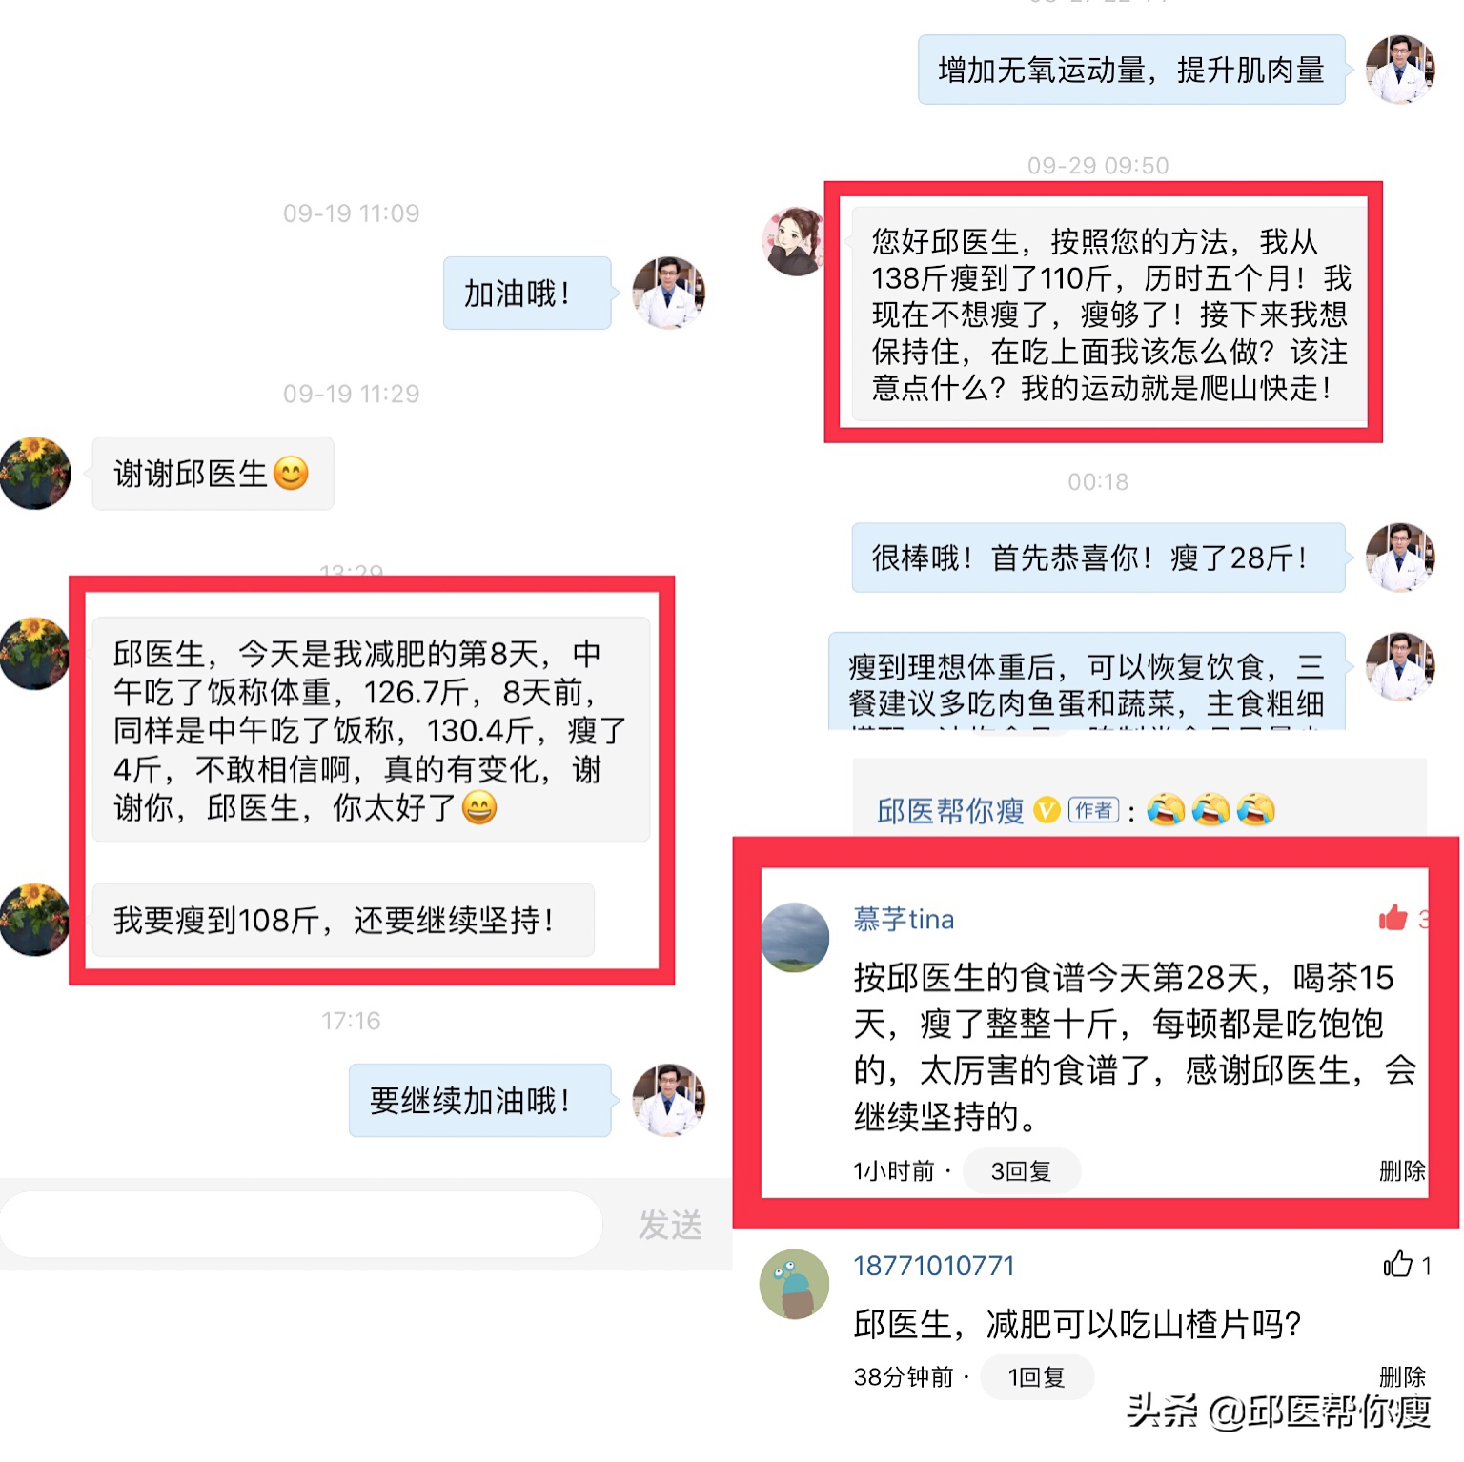Delete the comment about 山楂片

[x=1402, y=1375]
